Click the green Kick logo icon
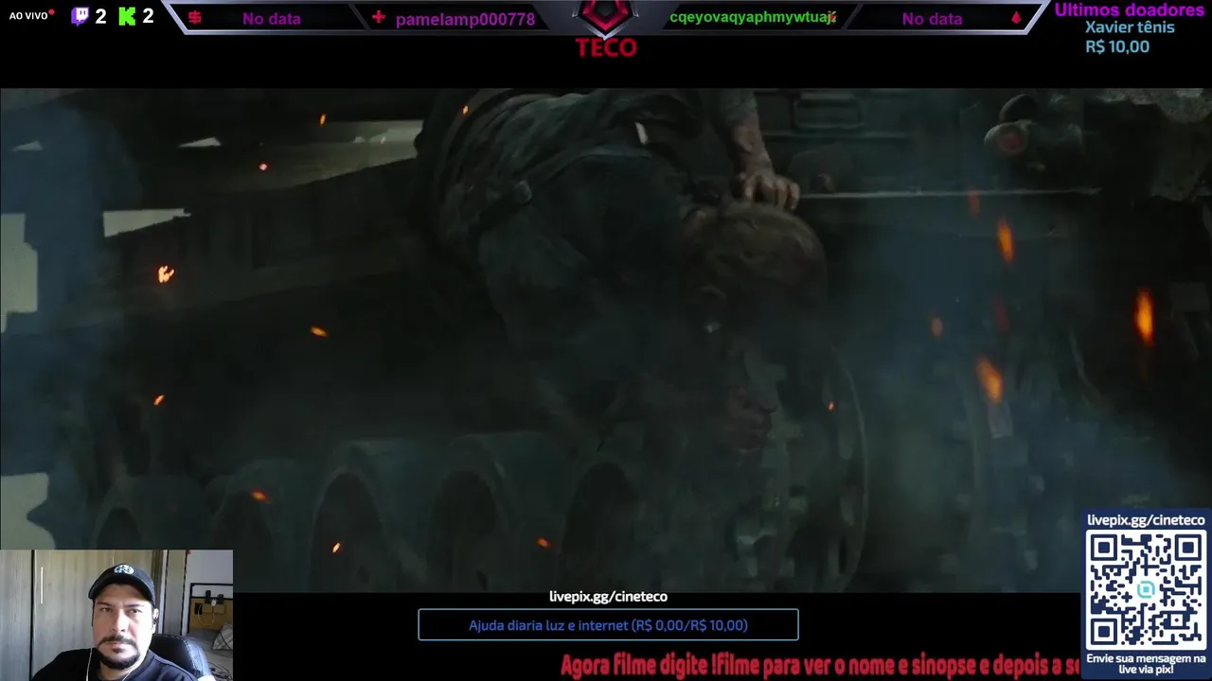Screen dimensions: 1212x681 [x=127, y=15]
